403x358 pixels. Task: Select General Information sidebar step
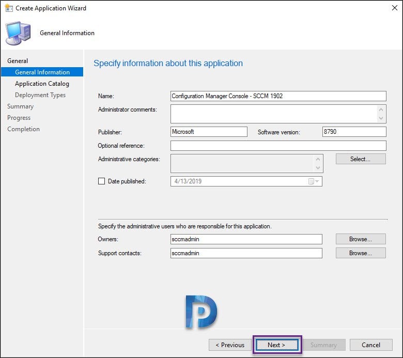pos(42,72)
